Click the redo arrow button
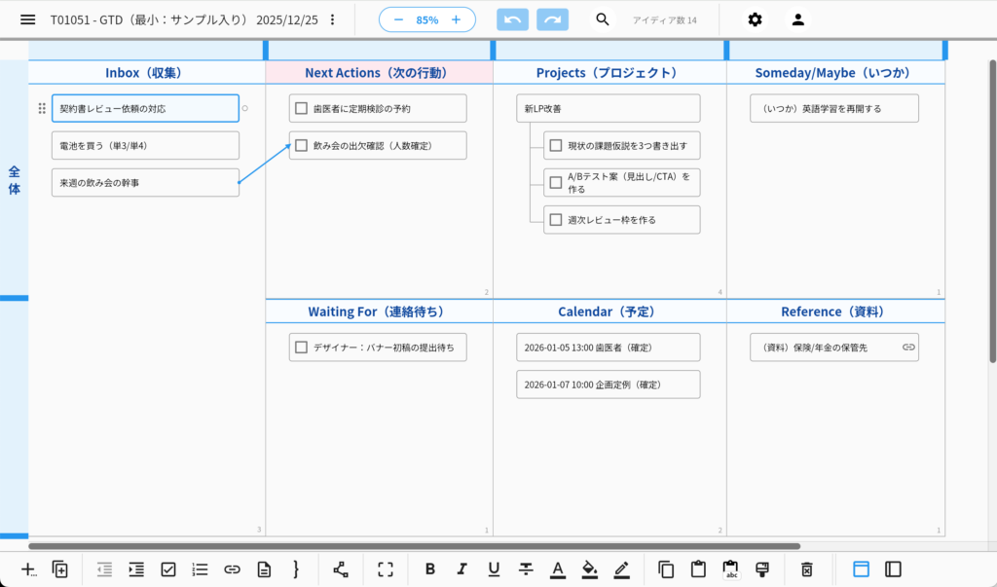Viewport: 997px width, 587px height. click(x=553, y=19)
